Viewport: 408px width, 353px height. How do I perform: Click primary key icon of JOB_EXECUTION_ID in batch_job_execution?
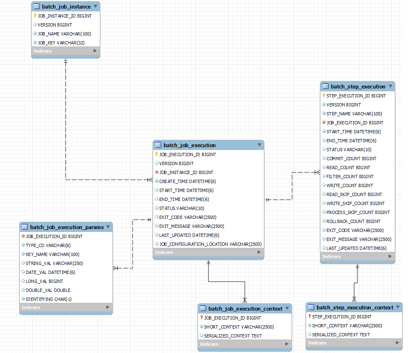156,154
